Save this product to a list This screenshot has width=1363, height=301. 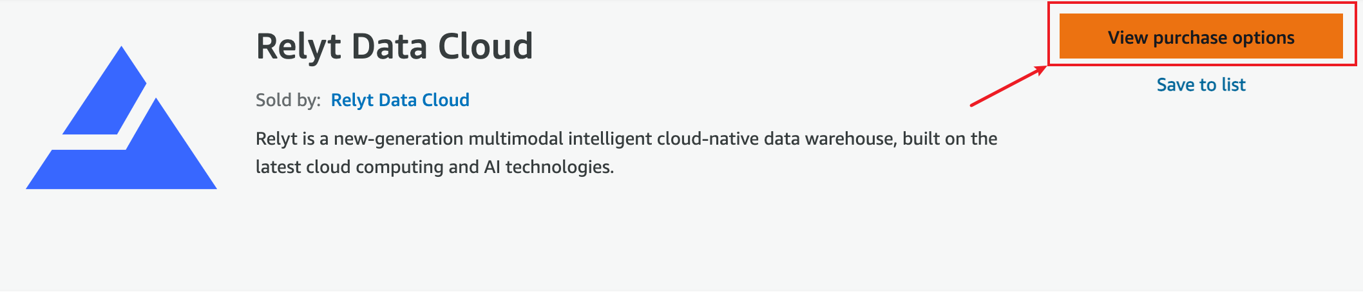click(x=1201, y=84)
